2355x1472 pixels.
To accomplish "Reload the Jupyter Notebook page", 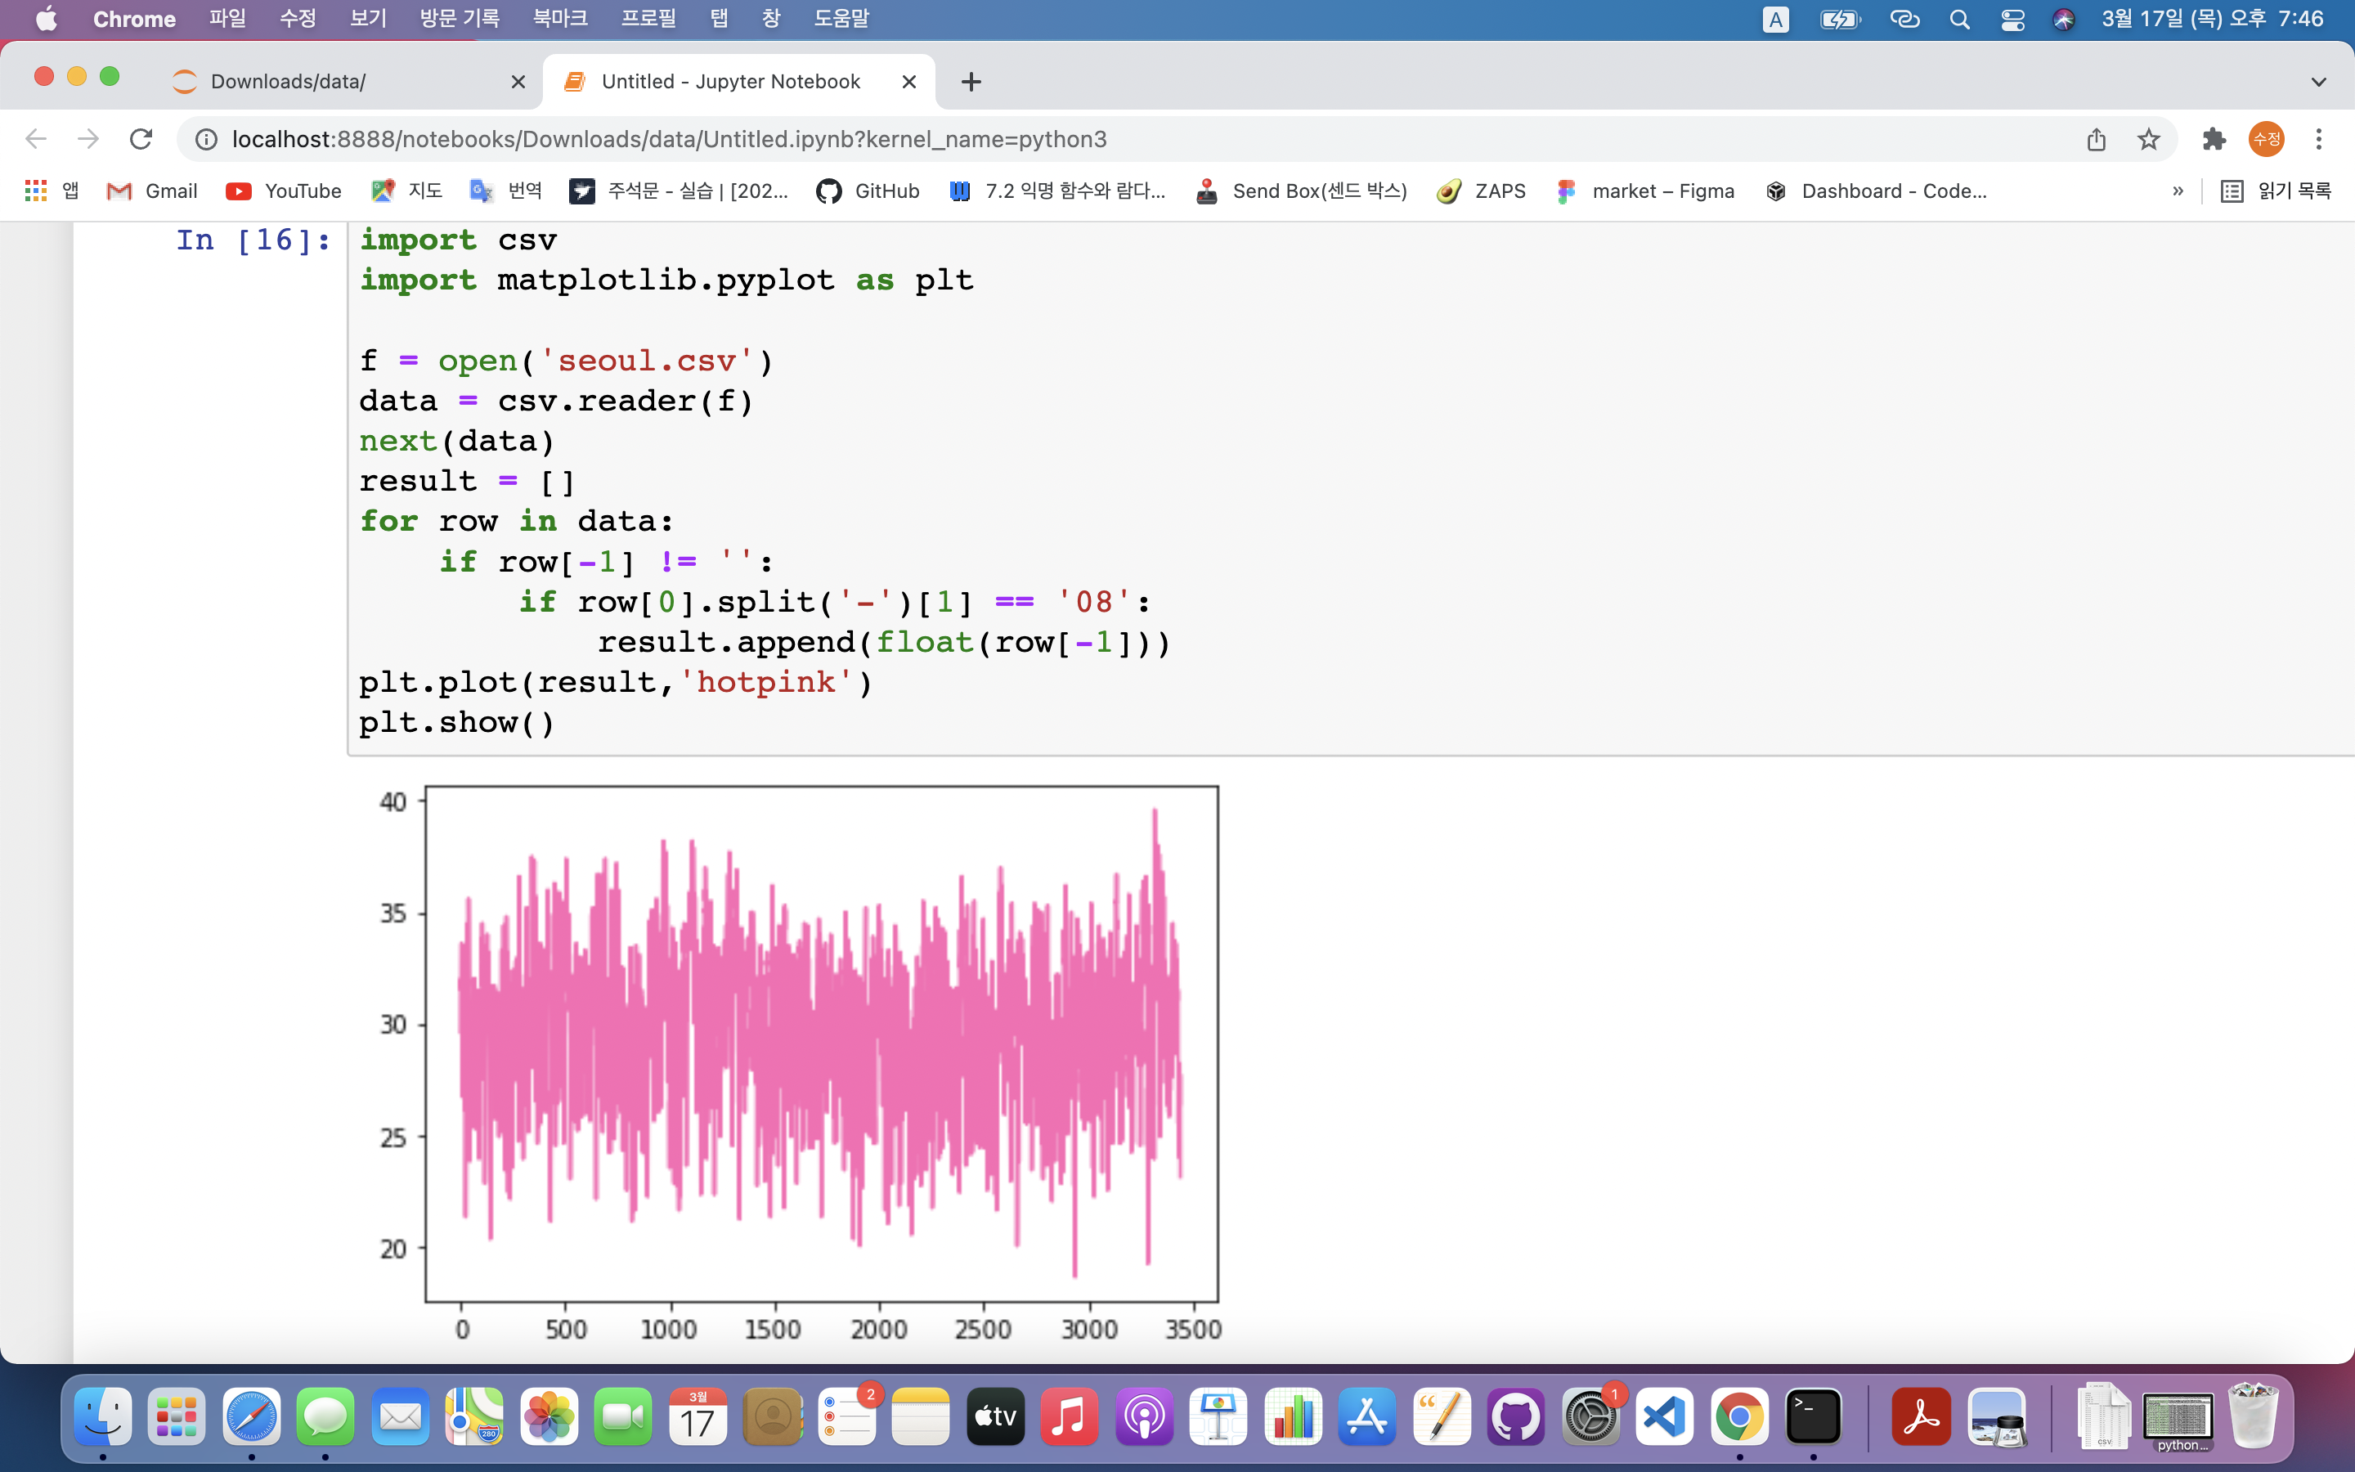I will [141, 139].
